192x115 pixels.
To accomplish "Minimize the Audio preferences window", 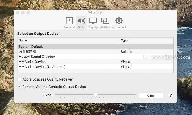I will click(x=23, y=13).
